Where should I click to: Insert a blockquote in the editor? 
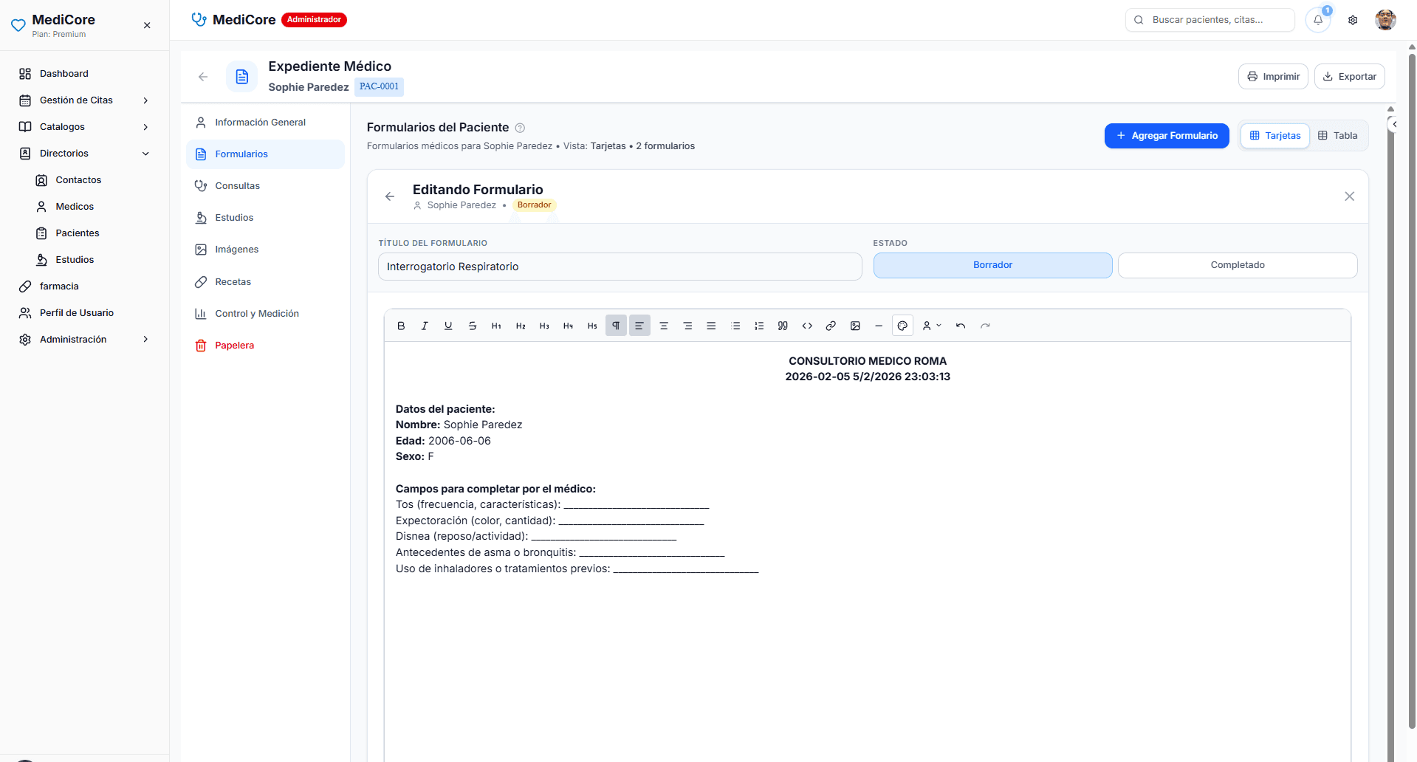point(783,326)
